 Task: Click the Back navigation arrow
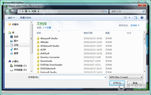(8, 12)
